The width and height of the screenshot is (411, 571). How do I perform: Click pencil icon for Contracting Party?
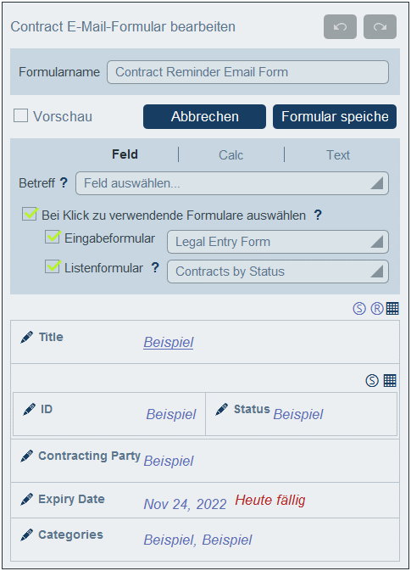tap(27, 456)
